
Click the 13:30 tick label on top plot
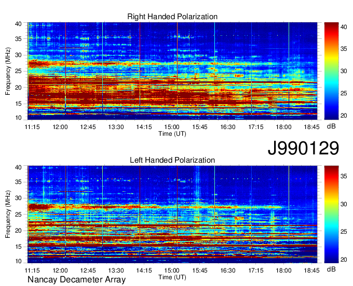click(x=116, y=127)
